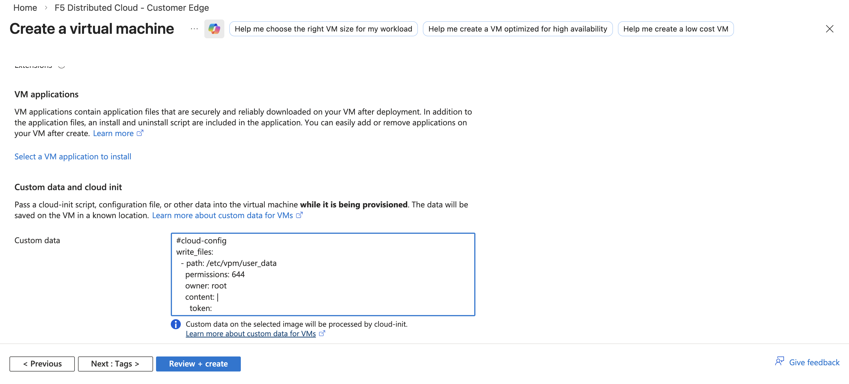This screenshot has height=384, width=849.
Task: Click the Review + create button
Action: [x=198, y=363]
